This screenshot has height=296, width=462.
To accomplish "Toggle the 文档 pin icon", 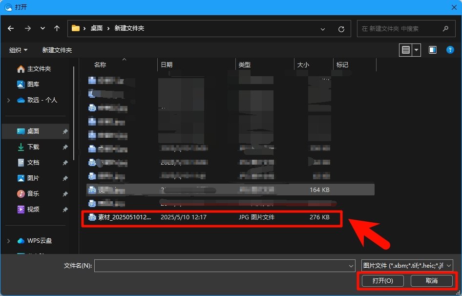I will click(65, 162).
